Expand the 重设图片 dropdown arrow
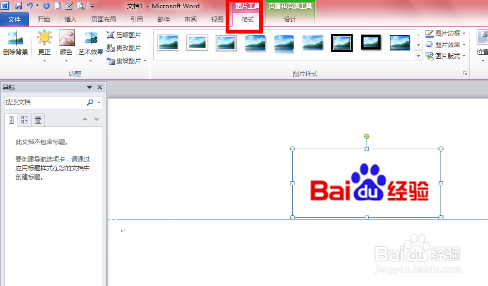 pyautogui.click(x=145, y=61)
